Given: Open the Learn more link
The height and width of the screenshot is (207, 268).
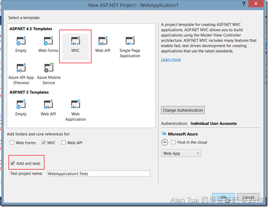Looking at the screenshot, I should pos(171,59).
